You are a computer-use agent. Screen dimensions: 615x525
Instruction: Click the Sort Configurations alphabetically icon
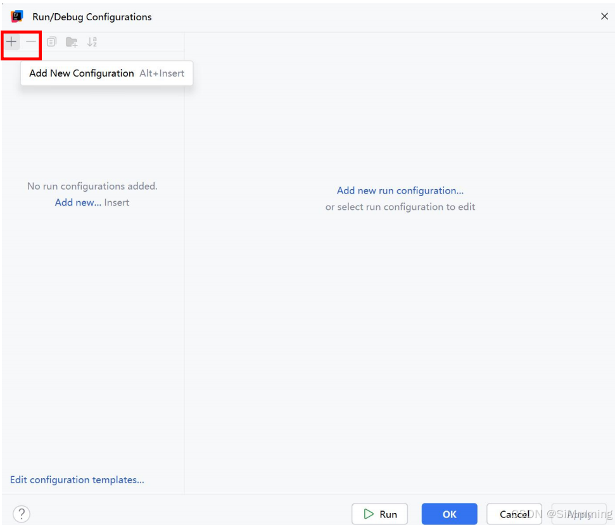92,42
